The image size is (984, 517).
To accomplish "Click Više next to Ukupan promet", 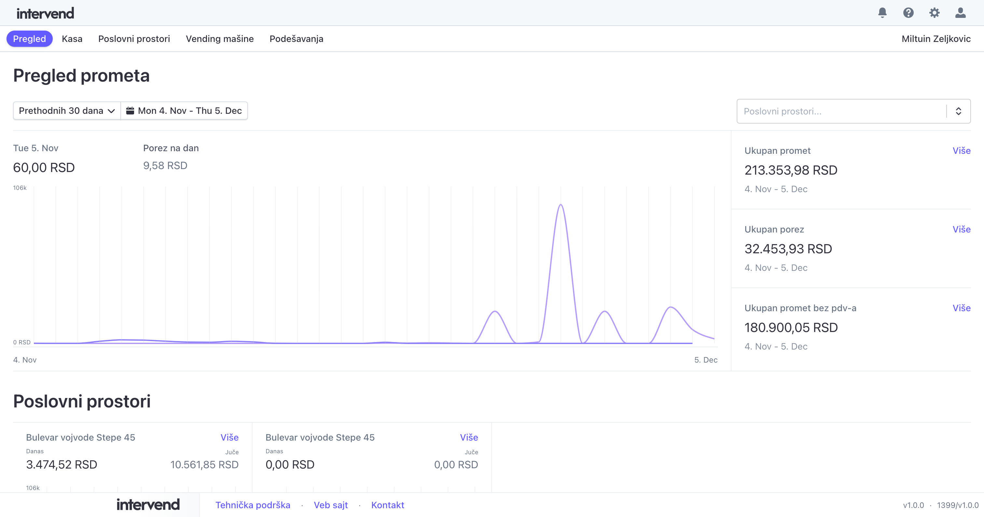I will 961,151.
